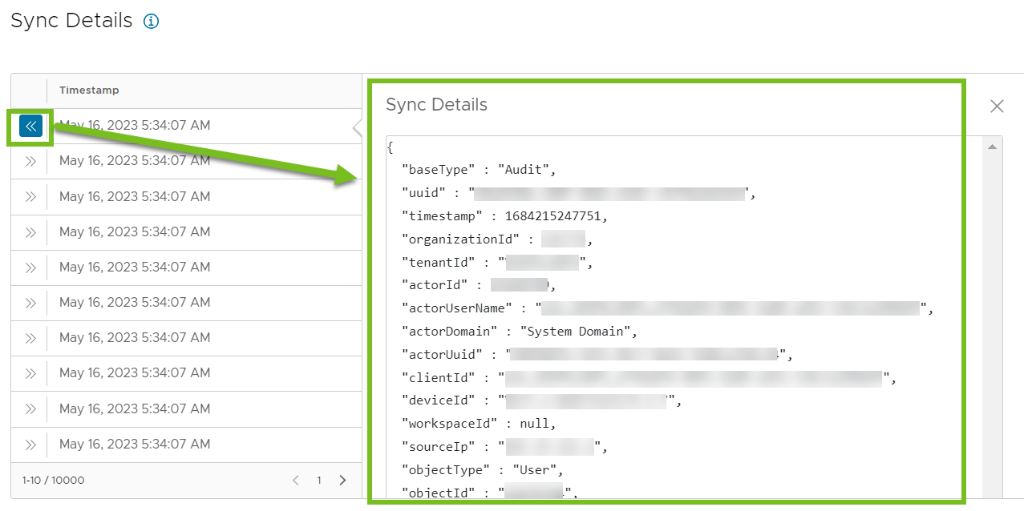Expand the sixth timestamp row's details
The height and width of the screenshot is (511, 1024).
(30, 303)
